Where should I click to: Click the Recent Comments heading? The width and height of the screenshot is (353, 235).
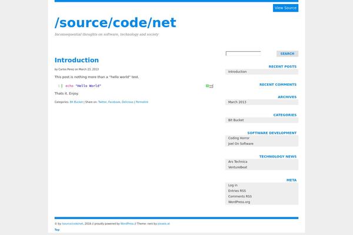[278, 85]
